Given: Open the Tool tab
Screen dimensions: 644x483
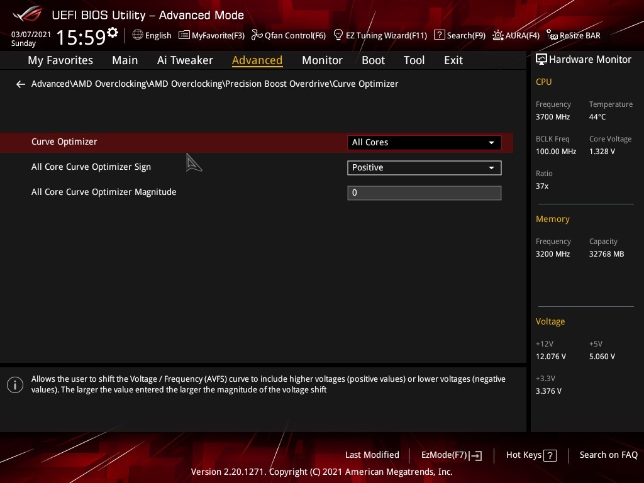Looking at the screenshot, I should pos(414,60).
